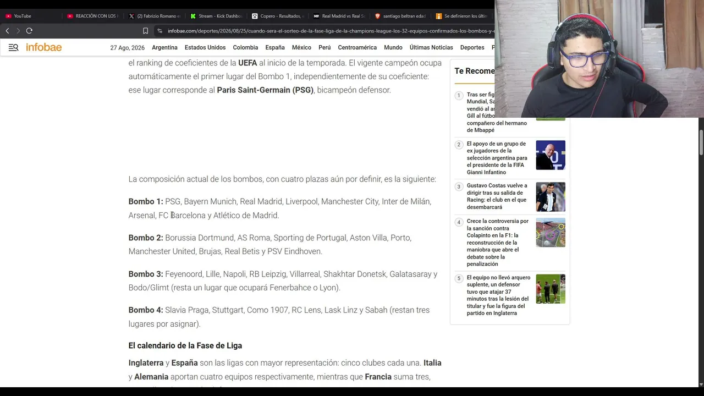Click the date 27 Ago, 2026
The width and height of the screenshot is (704, 396).
tap(127, 48)
